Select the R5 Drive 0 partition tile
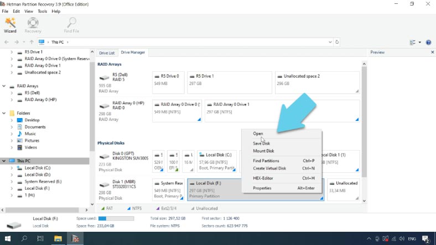The height and width of the screenshot is (245, 436). pyautogui.click(x=168, y=82)
